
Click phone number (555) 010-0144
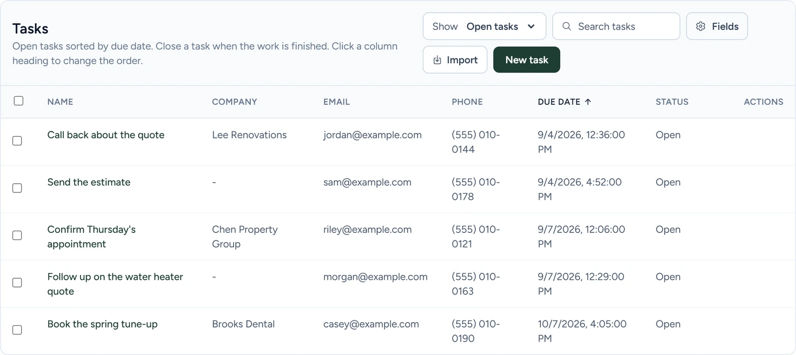(x=476, y=142)
